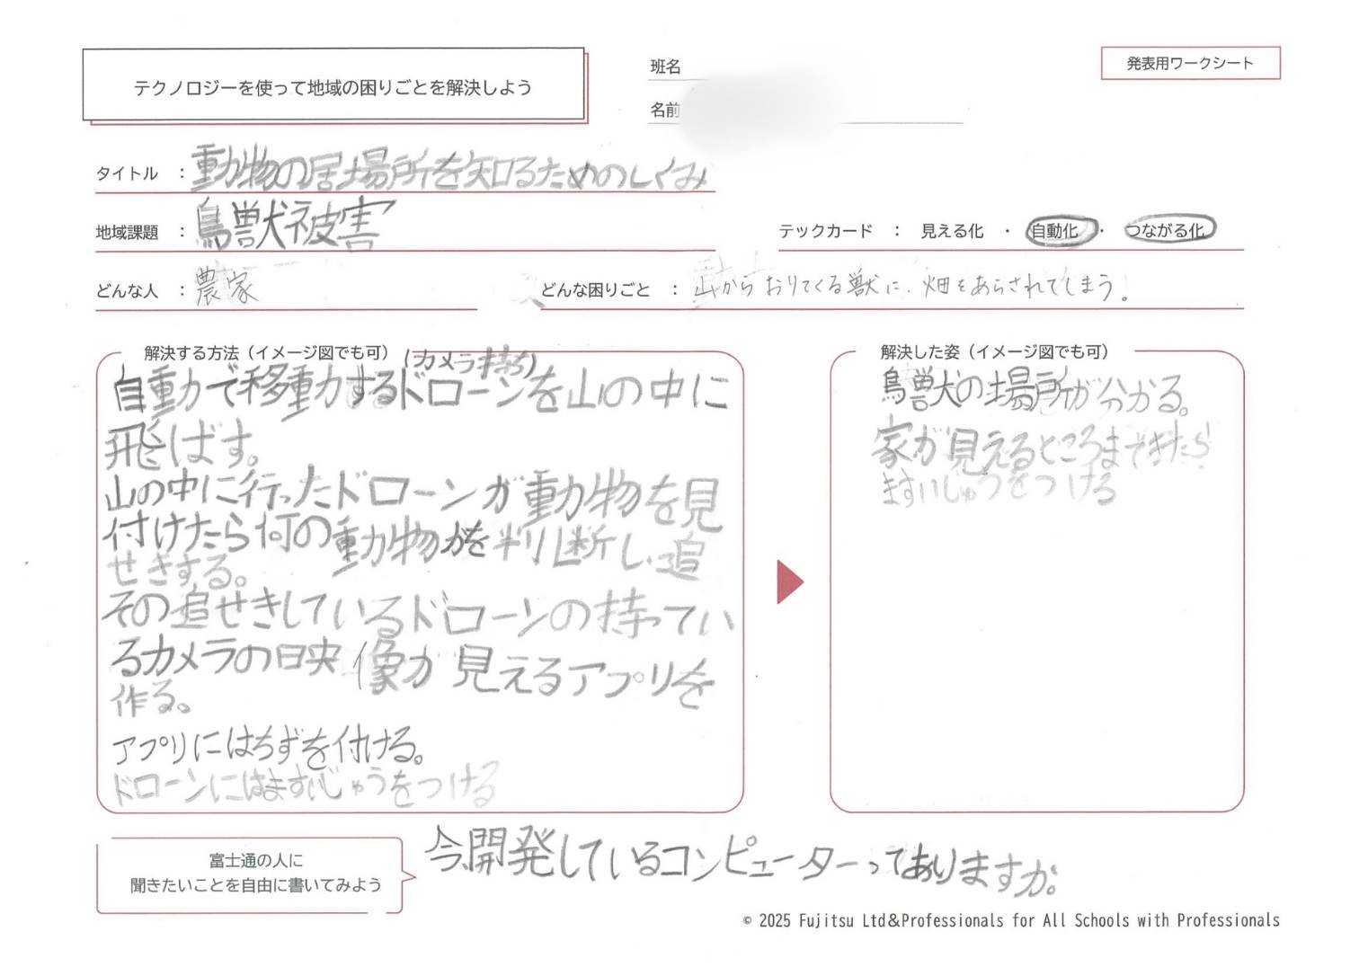Click the テックカード label

[x=824, y=231]
